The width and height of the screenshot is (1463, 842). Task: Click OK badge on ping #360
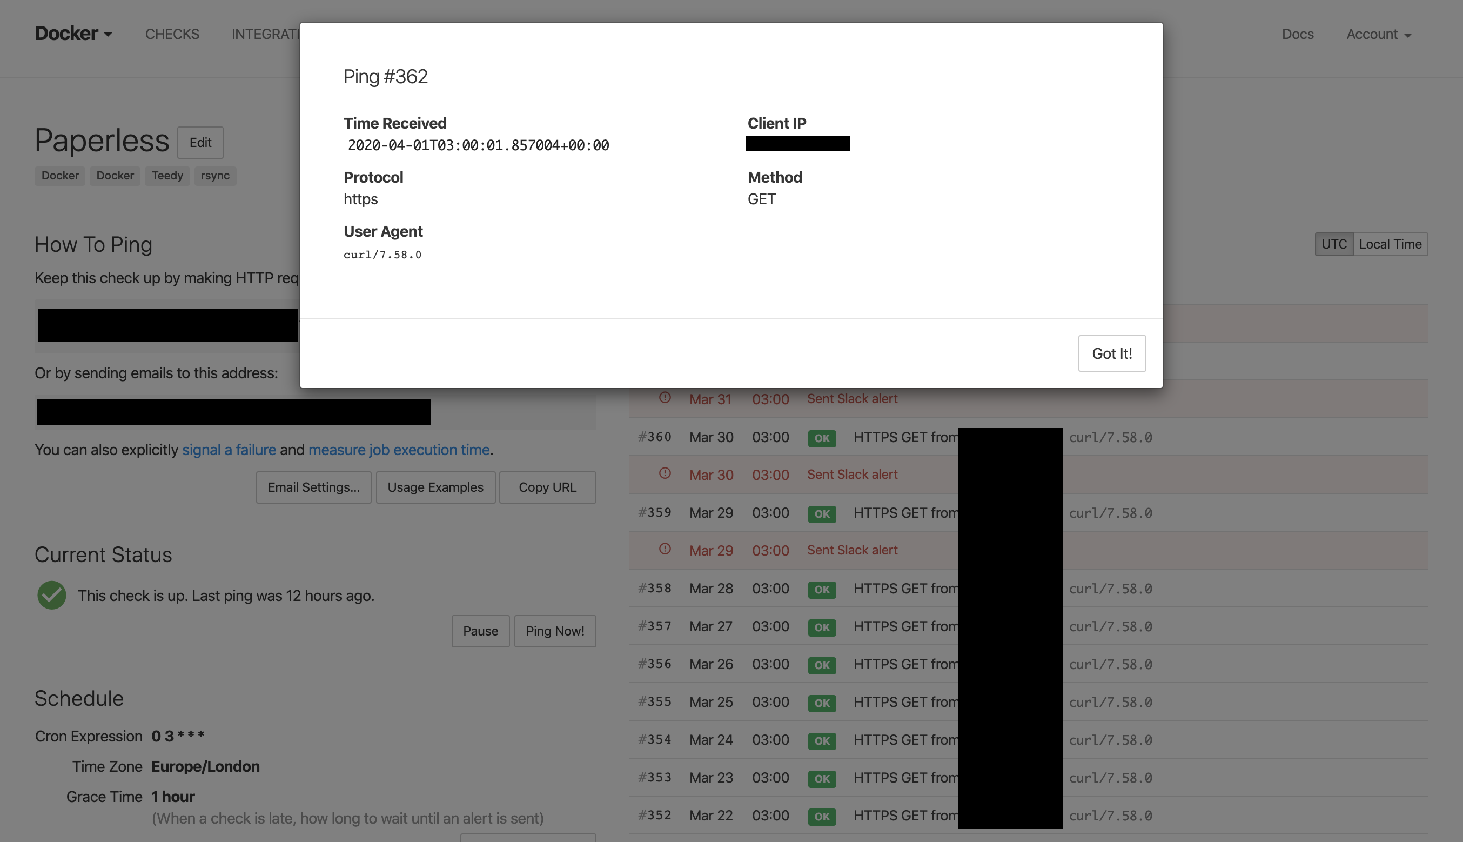click(821, 438)
